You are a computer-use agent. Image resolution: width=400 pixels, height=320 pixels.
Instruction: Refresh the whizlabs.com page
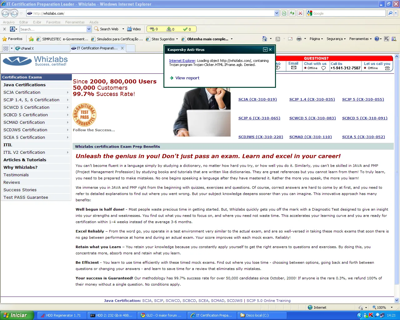click(292, 13)
